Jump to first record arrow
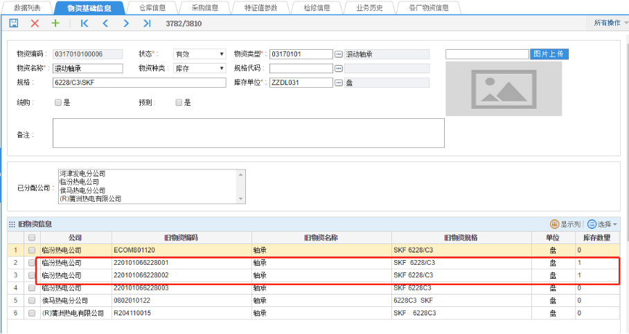Viewport: 629px width, 334px height. 85,24
